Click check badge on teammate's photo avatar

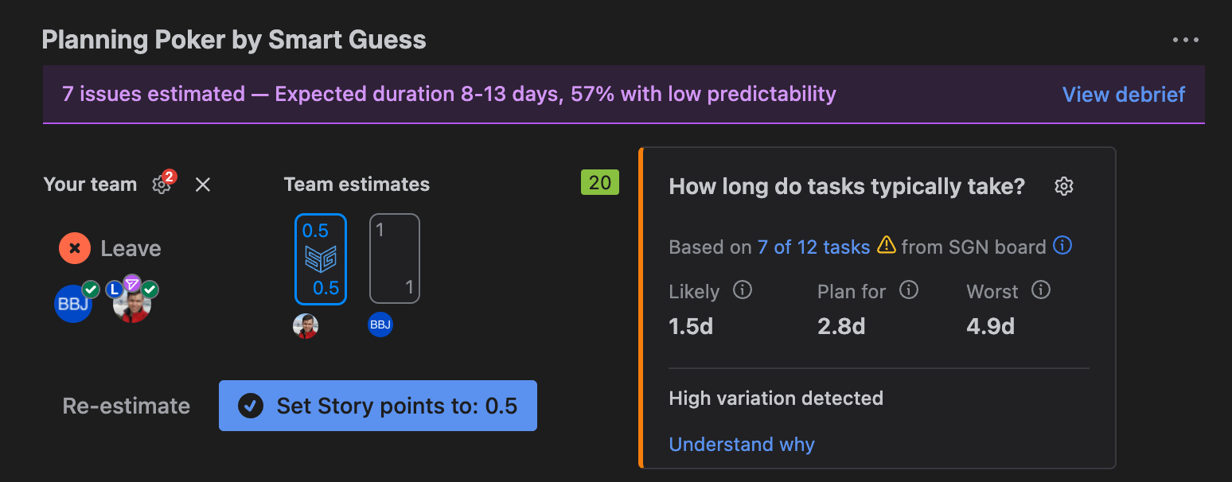pyautogui.click(x=150, y=290)
